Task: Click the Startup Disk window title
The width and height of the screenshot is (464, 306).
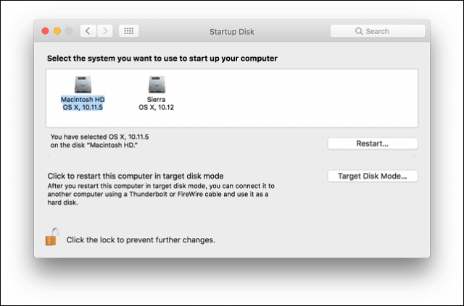Action: tap(232, 32)
